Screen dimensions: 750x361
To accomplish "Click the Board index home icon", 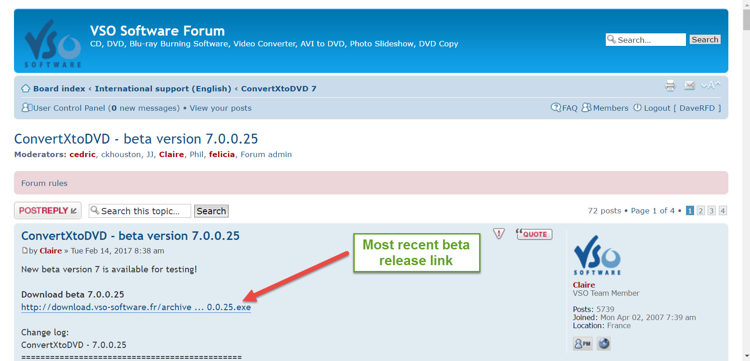I will tap(26, 89).
